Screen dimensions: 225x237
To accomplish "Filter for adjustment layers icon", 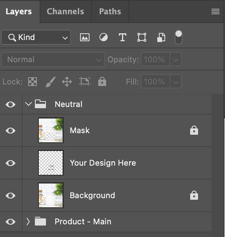I will (x=103, y=37).
